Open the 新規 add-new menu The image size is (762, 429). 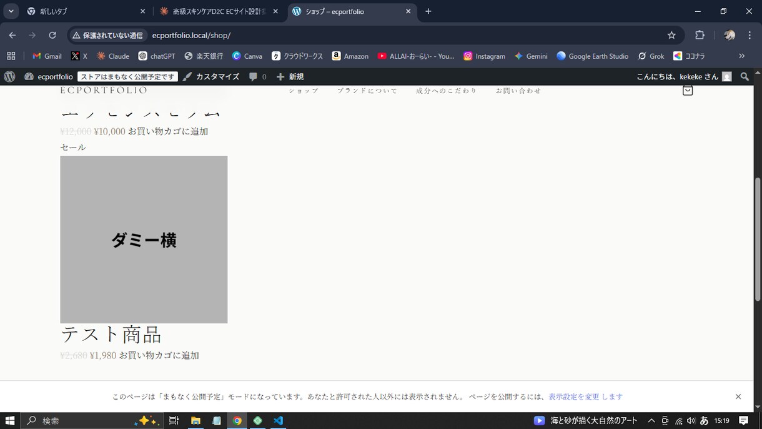coord(290,76)
